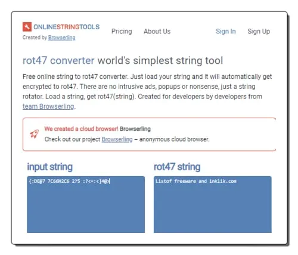Click the input string heading

point(49,167)
